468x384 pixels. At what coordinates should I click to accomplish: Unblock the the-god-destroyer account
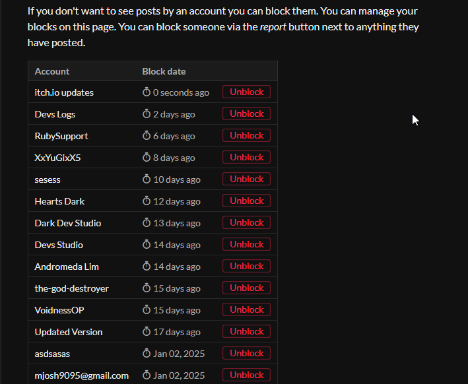click(246, 288)
